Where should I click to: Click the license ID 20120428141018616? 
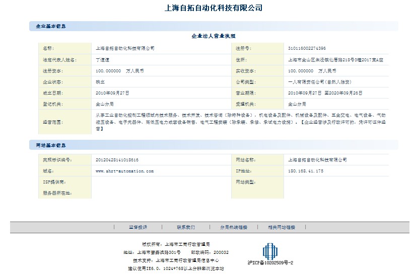pyautogui.click(x=117, y=160)
